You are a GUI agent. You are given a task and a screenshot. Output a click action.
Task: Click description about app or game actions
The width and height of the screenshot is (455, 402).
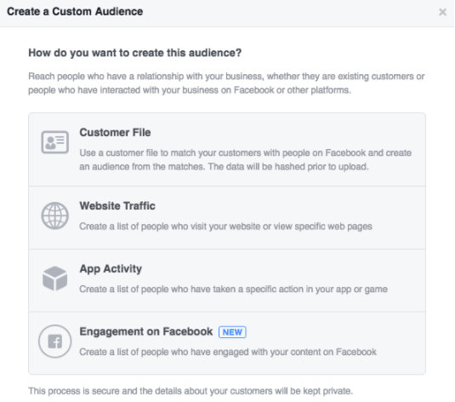coord(234,290)
